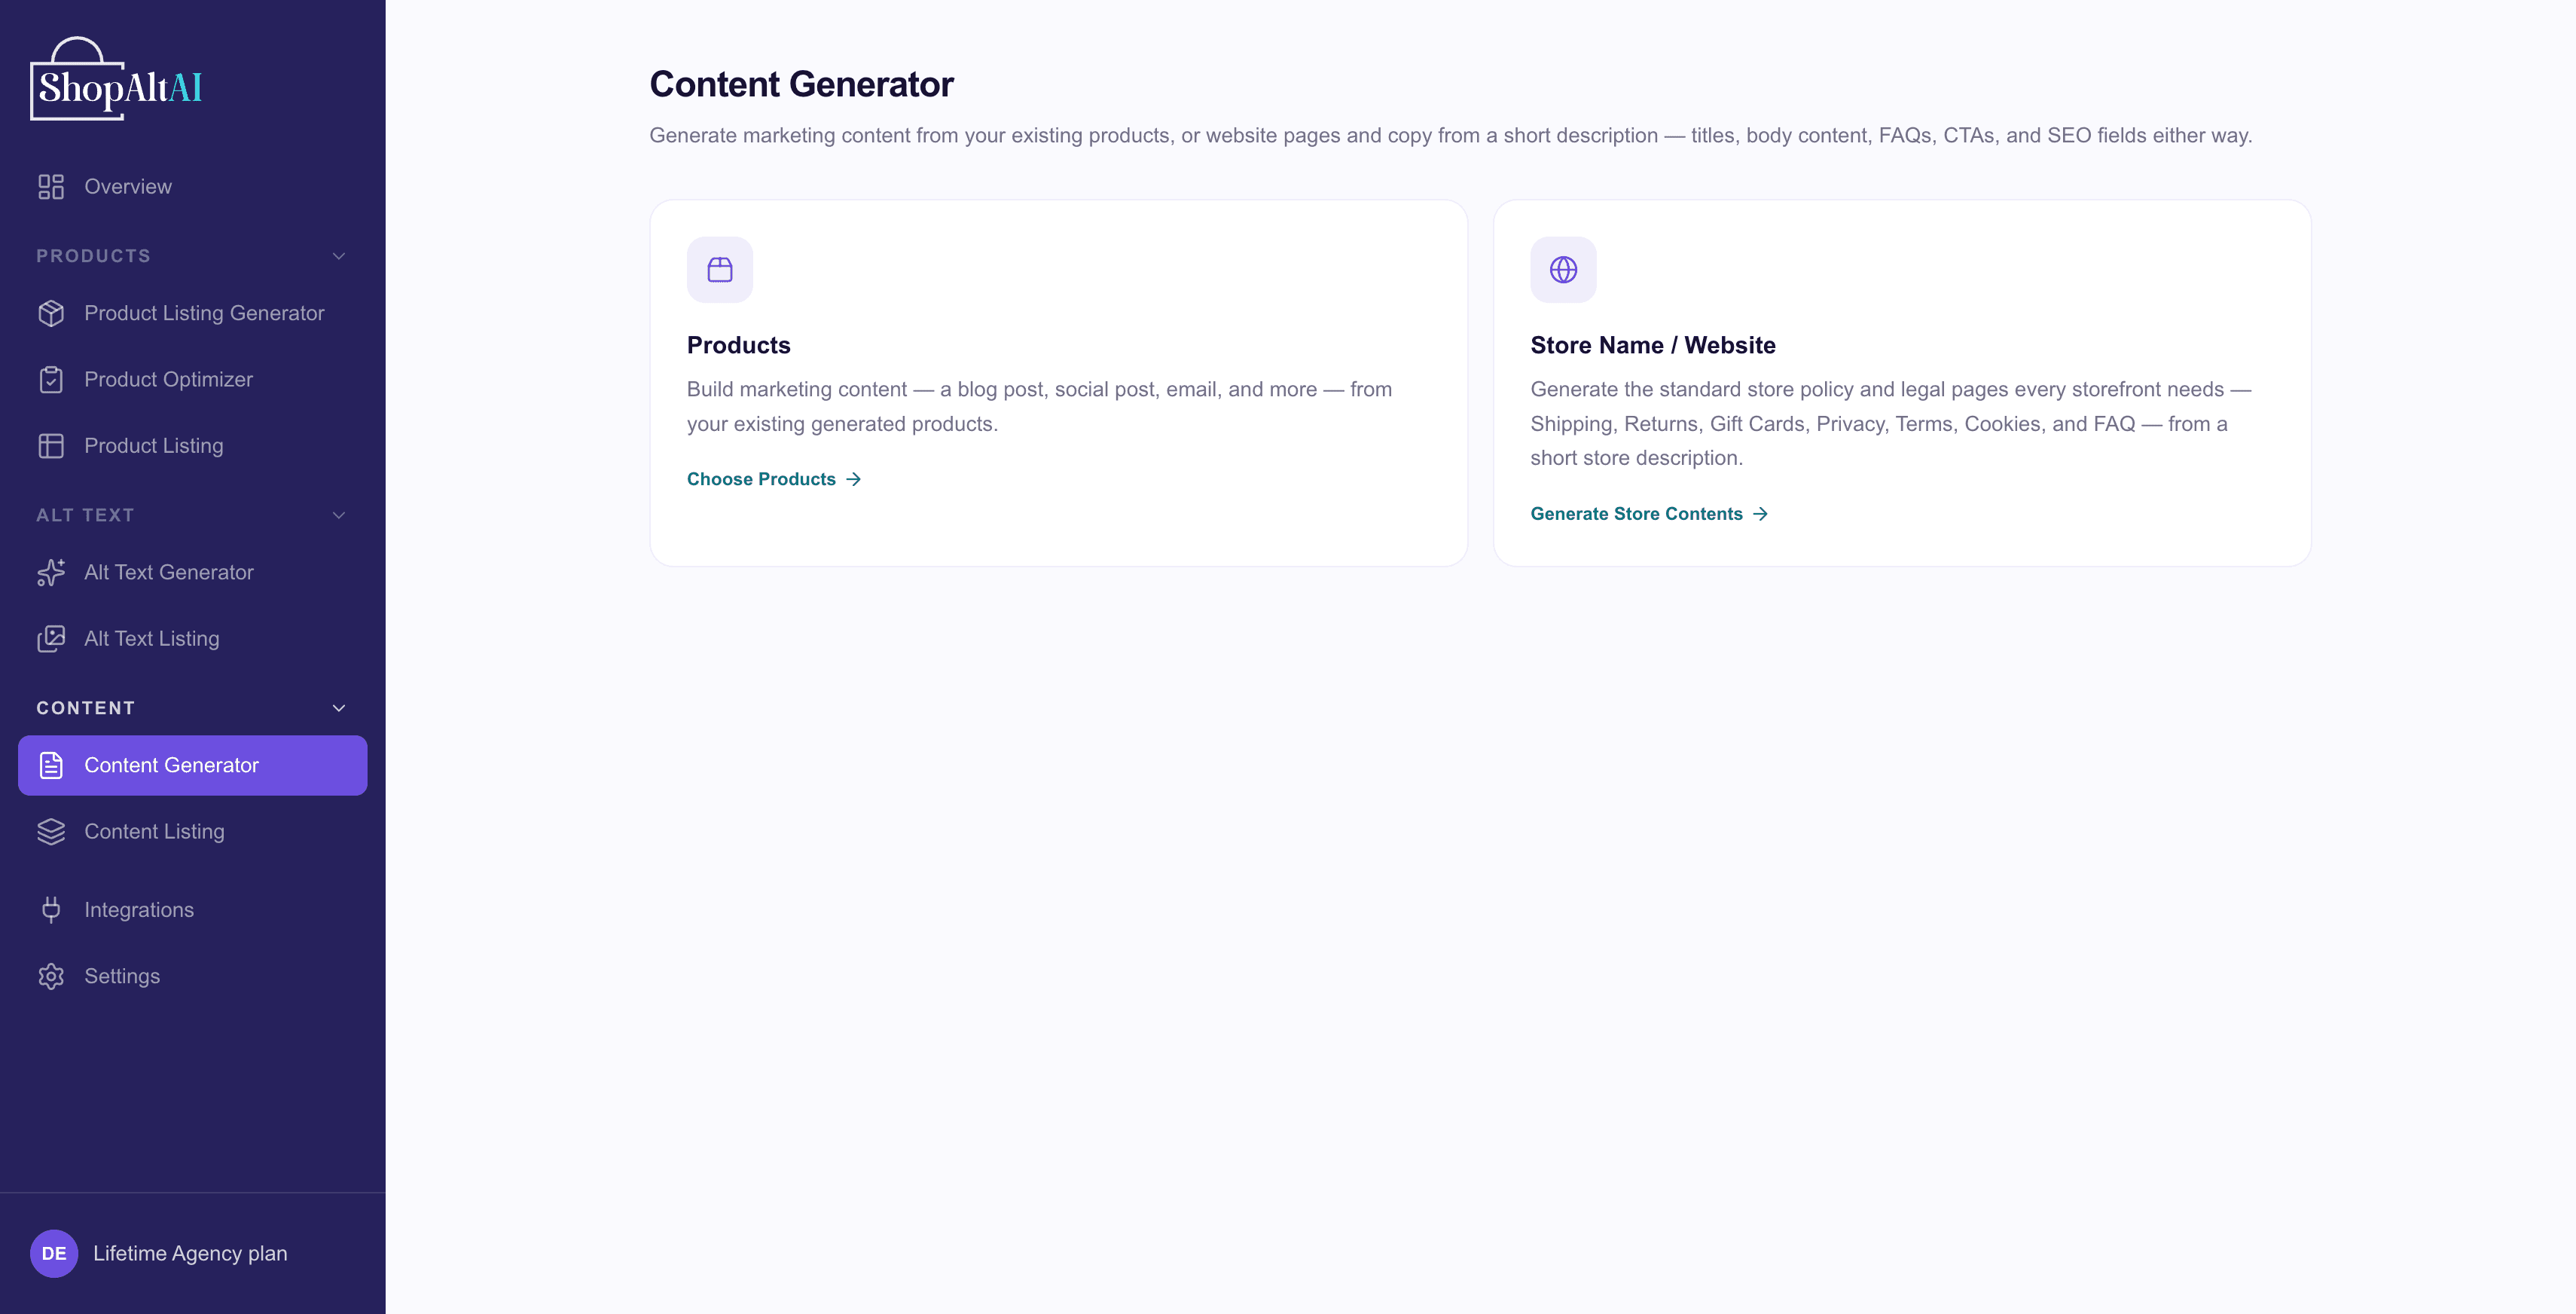This screenshot has height=1314, width=2576.
Task: Go to Product Optimizer
Action: (192, 380)
